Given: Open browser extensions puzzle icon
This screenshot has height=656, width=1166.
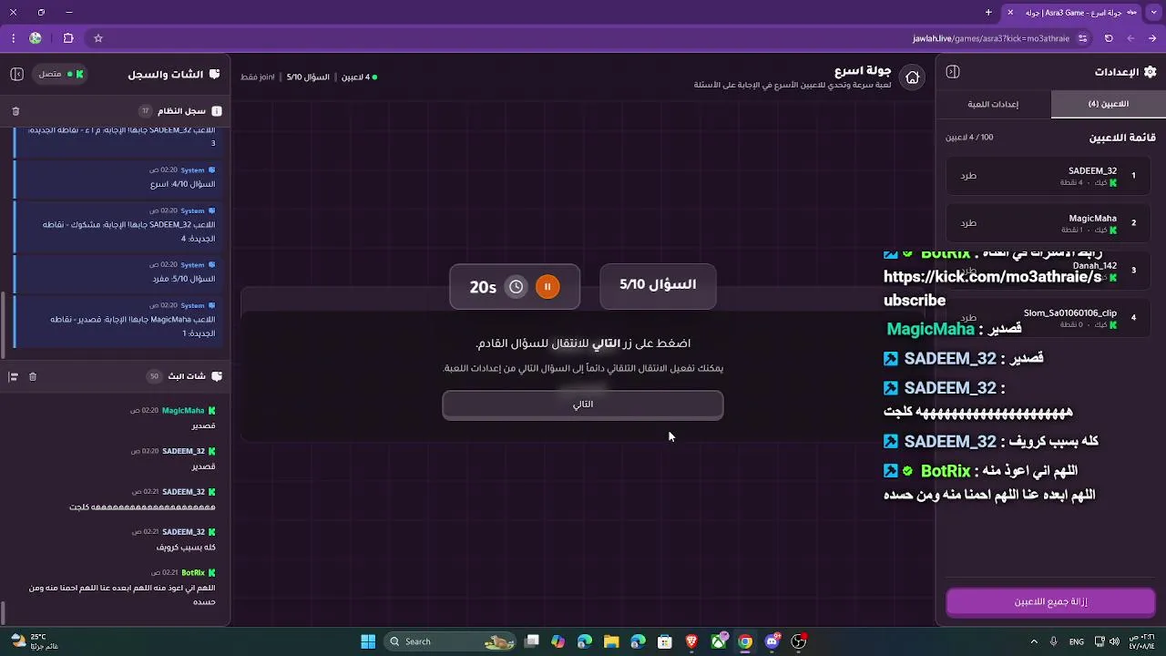Looking at the screenshot, I should coord(68,38).
